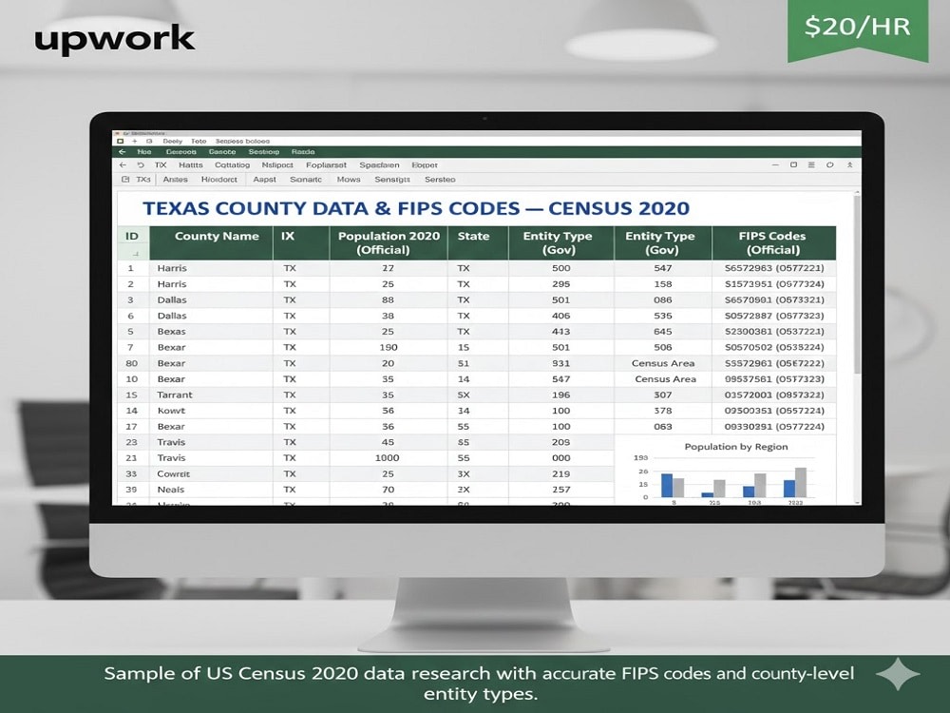
Task: Click the square icon beside TXs
Action: [125, 180]
